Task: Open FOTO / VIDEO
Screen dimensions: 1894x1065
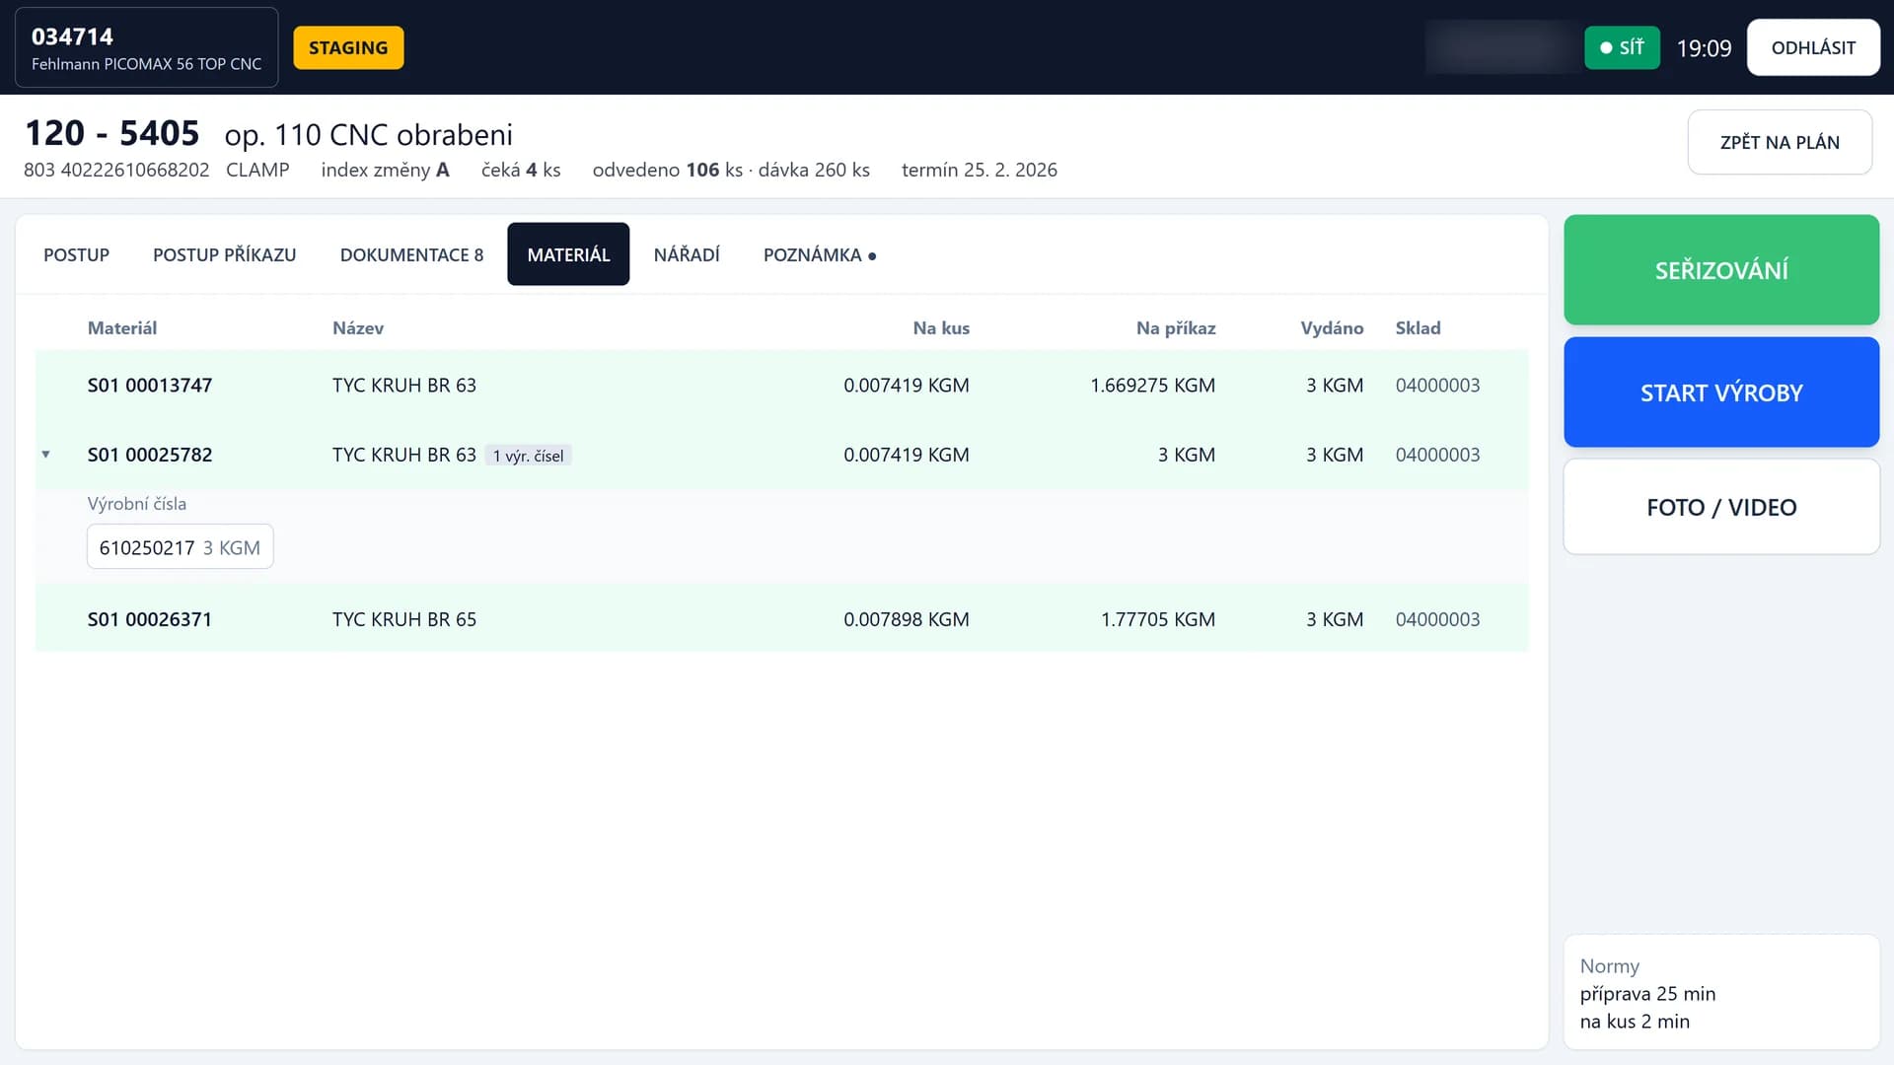Action: pos(1721,507)
